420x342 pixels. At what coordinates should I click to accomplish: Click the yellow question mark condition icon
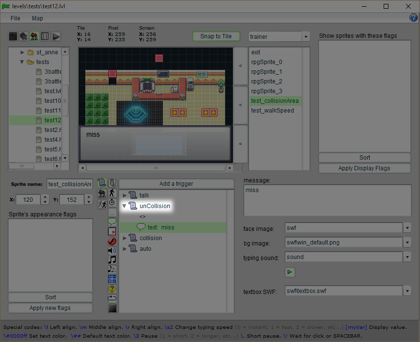point(112,289)
